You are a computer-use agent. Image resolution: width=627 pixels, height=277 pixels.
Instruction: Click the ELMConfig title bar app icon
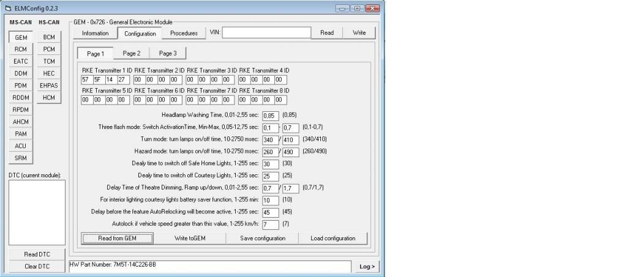pos(7,8)
